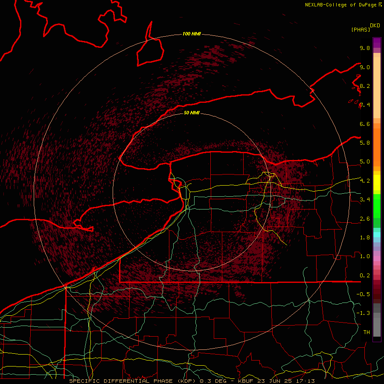Screen dimensions: 384x384
Task: Click the cyan segment of the color bar
Action: pyautogui.click(x=377, y=234)
